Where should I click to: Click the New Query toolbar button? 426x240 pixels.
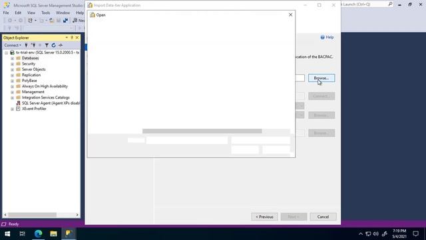click(79, 21)
